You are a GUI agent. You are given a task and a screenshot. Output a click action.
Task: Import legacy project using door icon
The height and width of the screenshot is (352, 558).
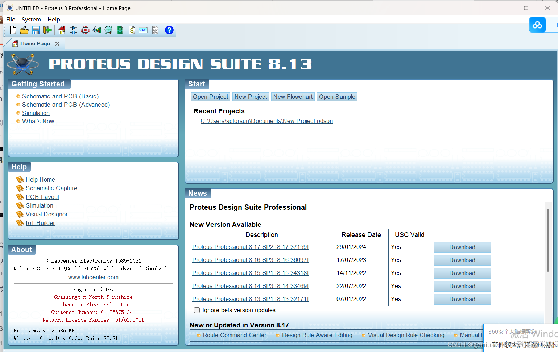[x=47, y=30]
